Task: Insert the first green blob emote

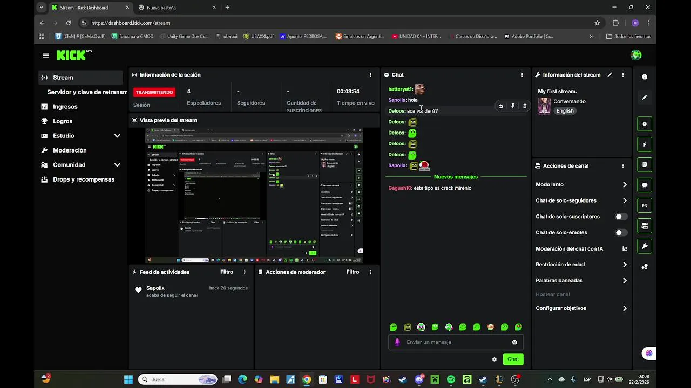Action: (394, 327)
